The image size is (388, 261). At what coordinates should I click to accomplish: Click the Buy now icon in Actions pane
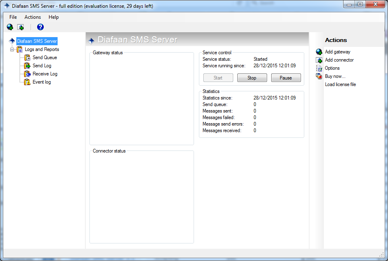coord(319,76)
